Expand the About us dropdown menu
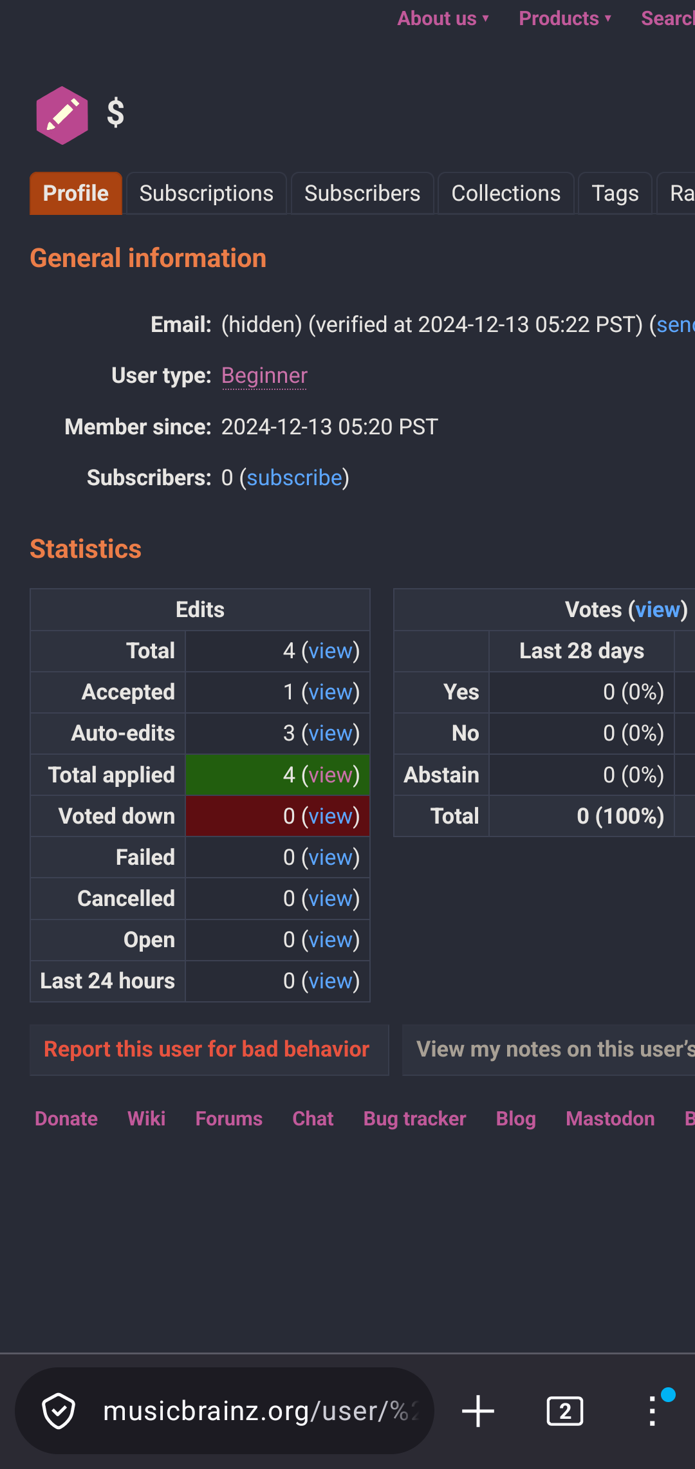The image size is (695, 1469). tap(443, 19)
